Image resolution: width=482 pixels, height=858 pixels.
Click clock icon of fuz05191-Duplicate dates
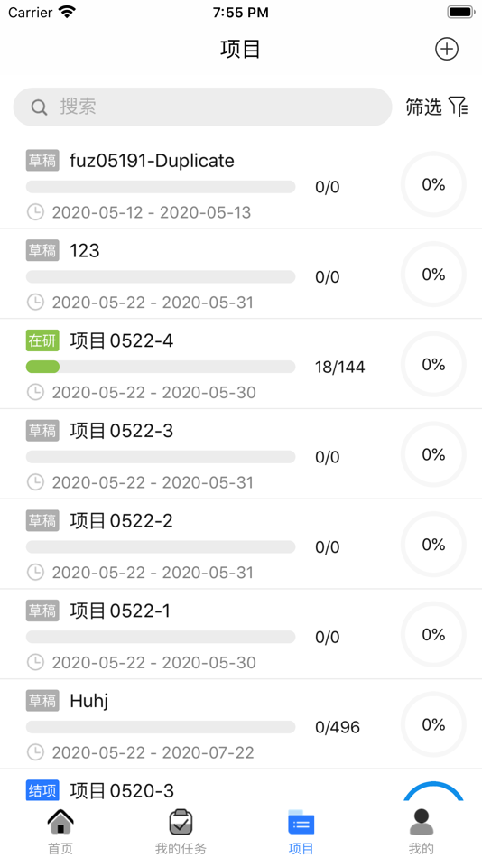coord(35,212)
